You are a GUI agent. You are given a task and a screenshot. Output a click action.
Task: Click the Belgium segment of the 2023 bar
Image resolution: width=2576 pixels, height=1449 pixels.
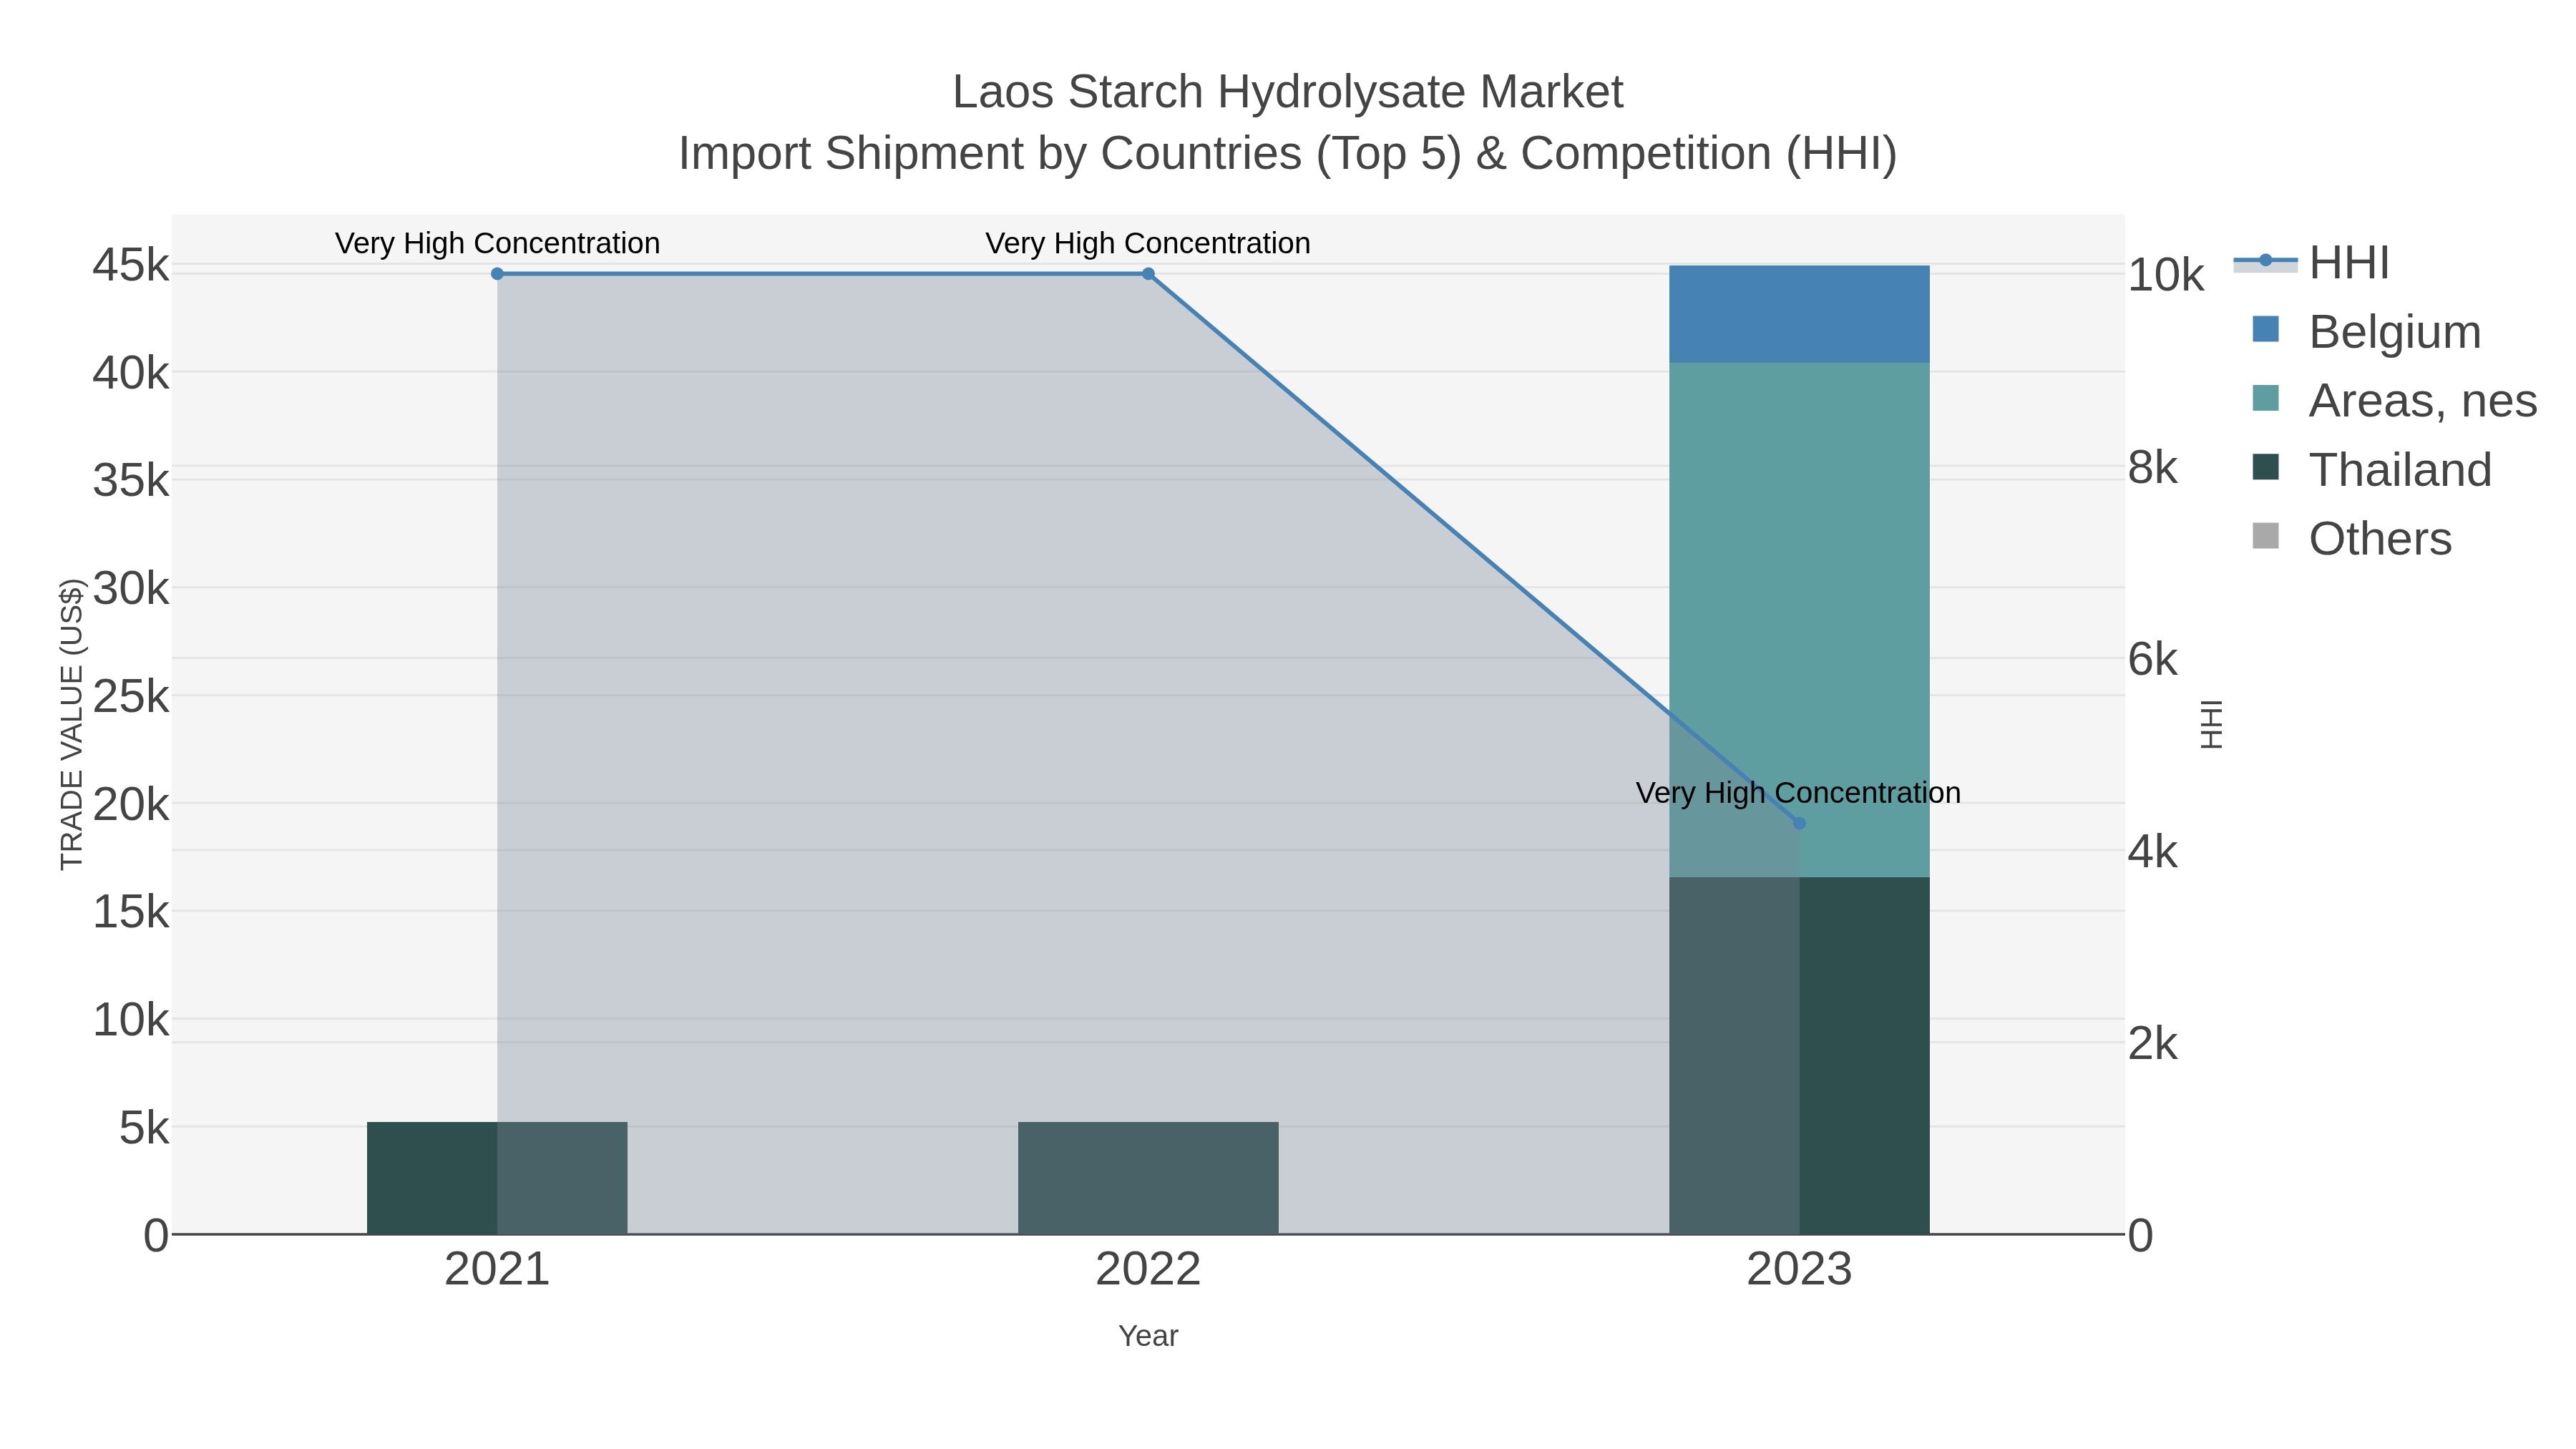point(1799,314)
